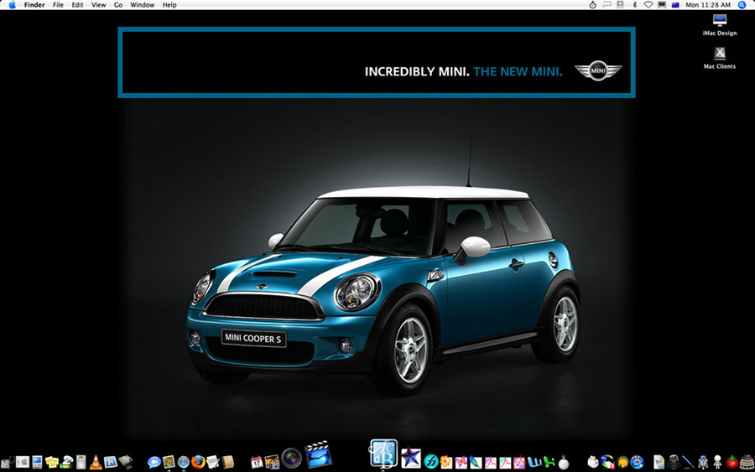
Task: Open the blue stylus pen icon in Dock
Action: (688, 462)
